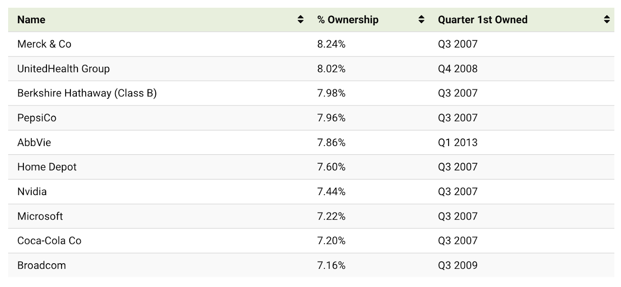Image resolution: width=621 pixels, height=287 pixels.
Task: Select the Broadcom row at the bottom
Action: click(42, 265)
